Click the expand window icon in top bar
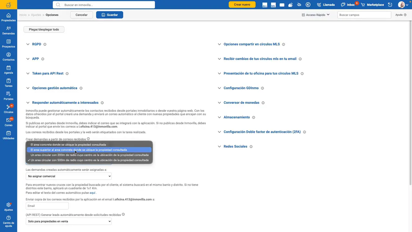 click(390, 5)
